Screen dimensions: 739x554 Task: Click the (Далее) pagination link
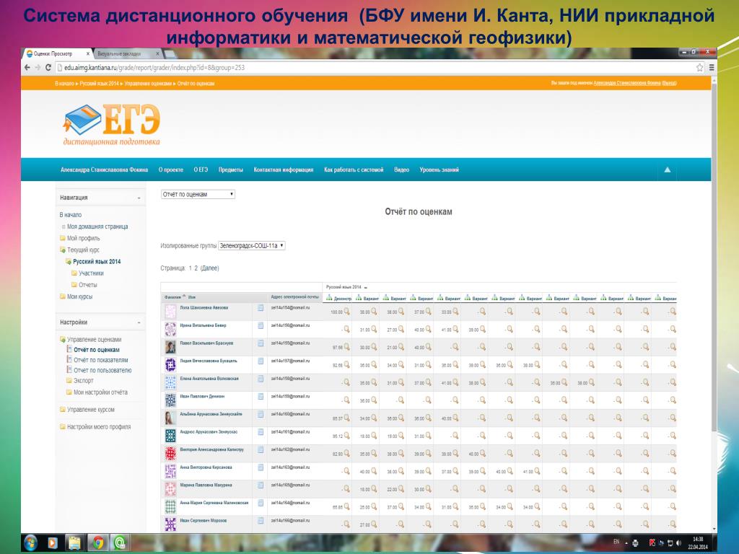coord(210,268)
